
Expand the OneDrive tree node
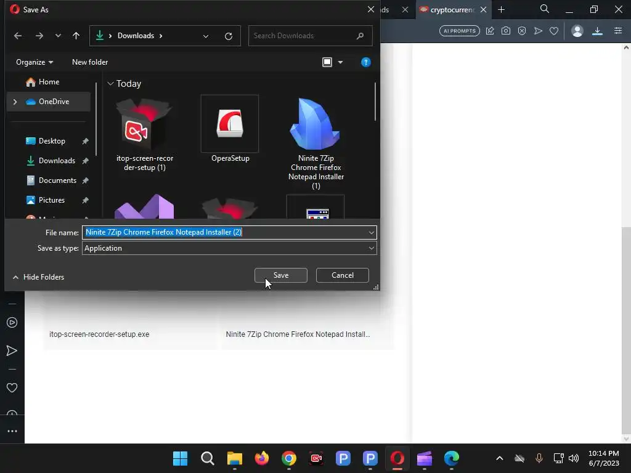pos(15,102)
